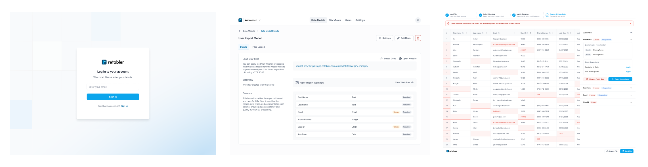Click the Send File button
The width and height of the screenshot is (648, 167).
[627, 151]
